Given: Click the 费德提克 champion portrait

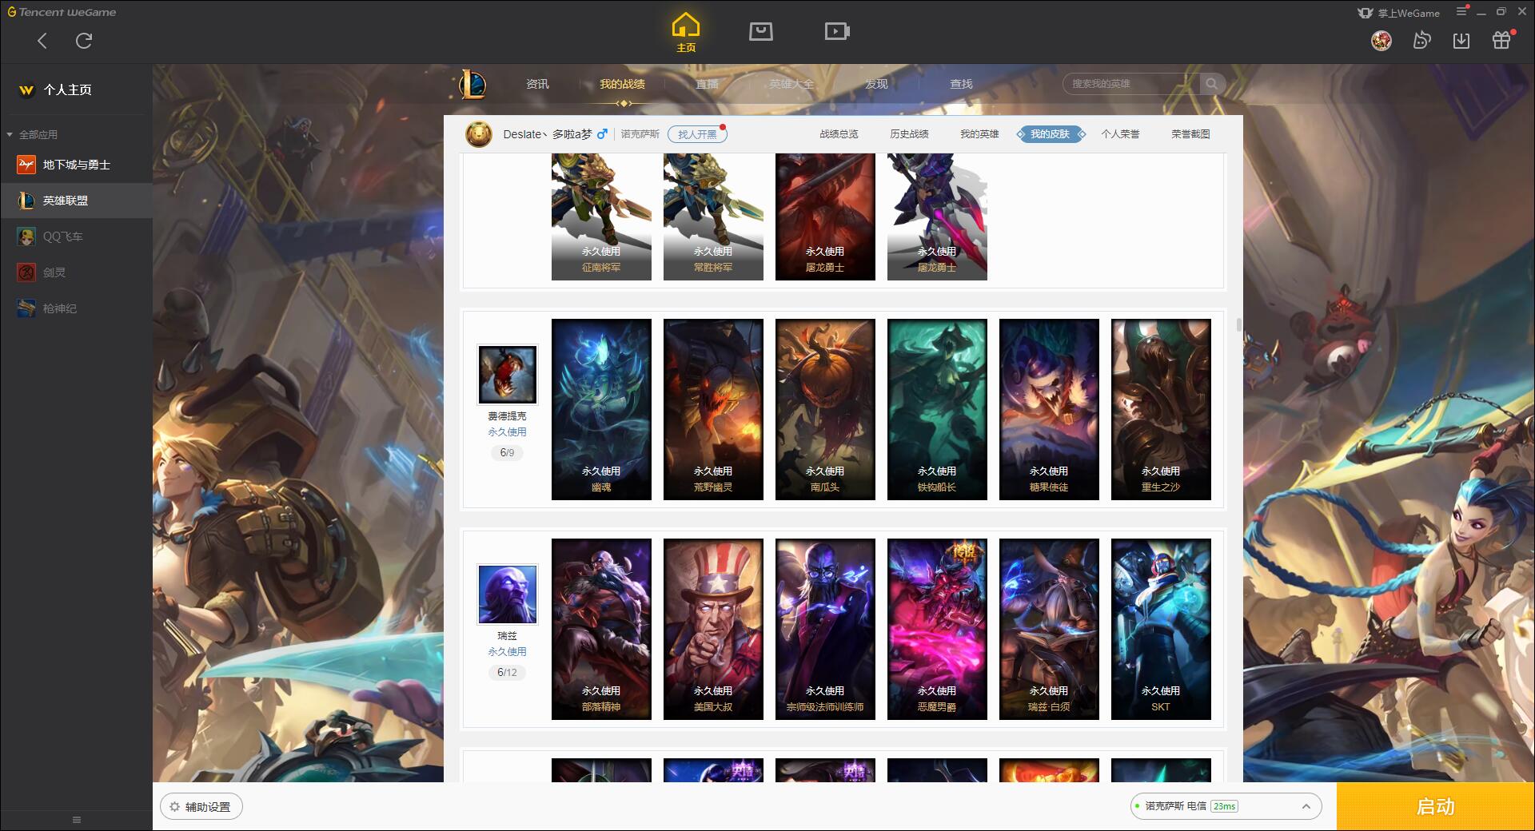Looking at the screenshot, I should 508,374.
